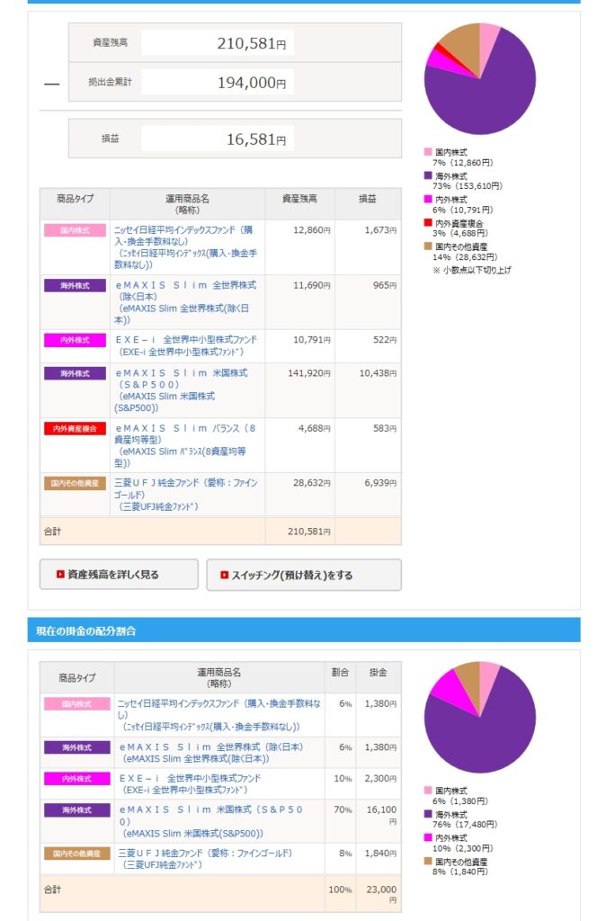The width and height of the screenshot is (606, 921).
Task: Click red arrow icon on スイッチング button
Action: (x=225, y=575)
